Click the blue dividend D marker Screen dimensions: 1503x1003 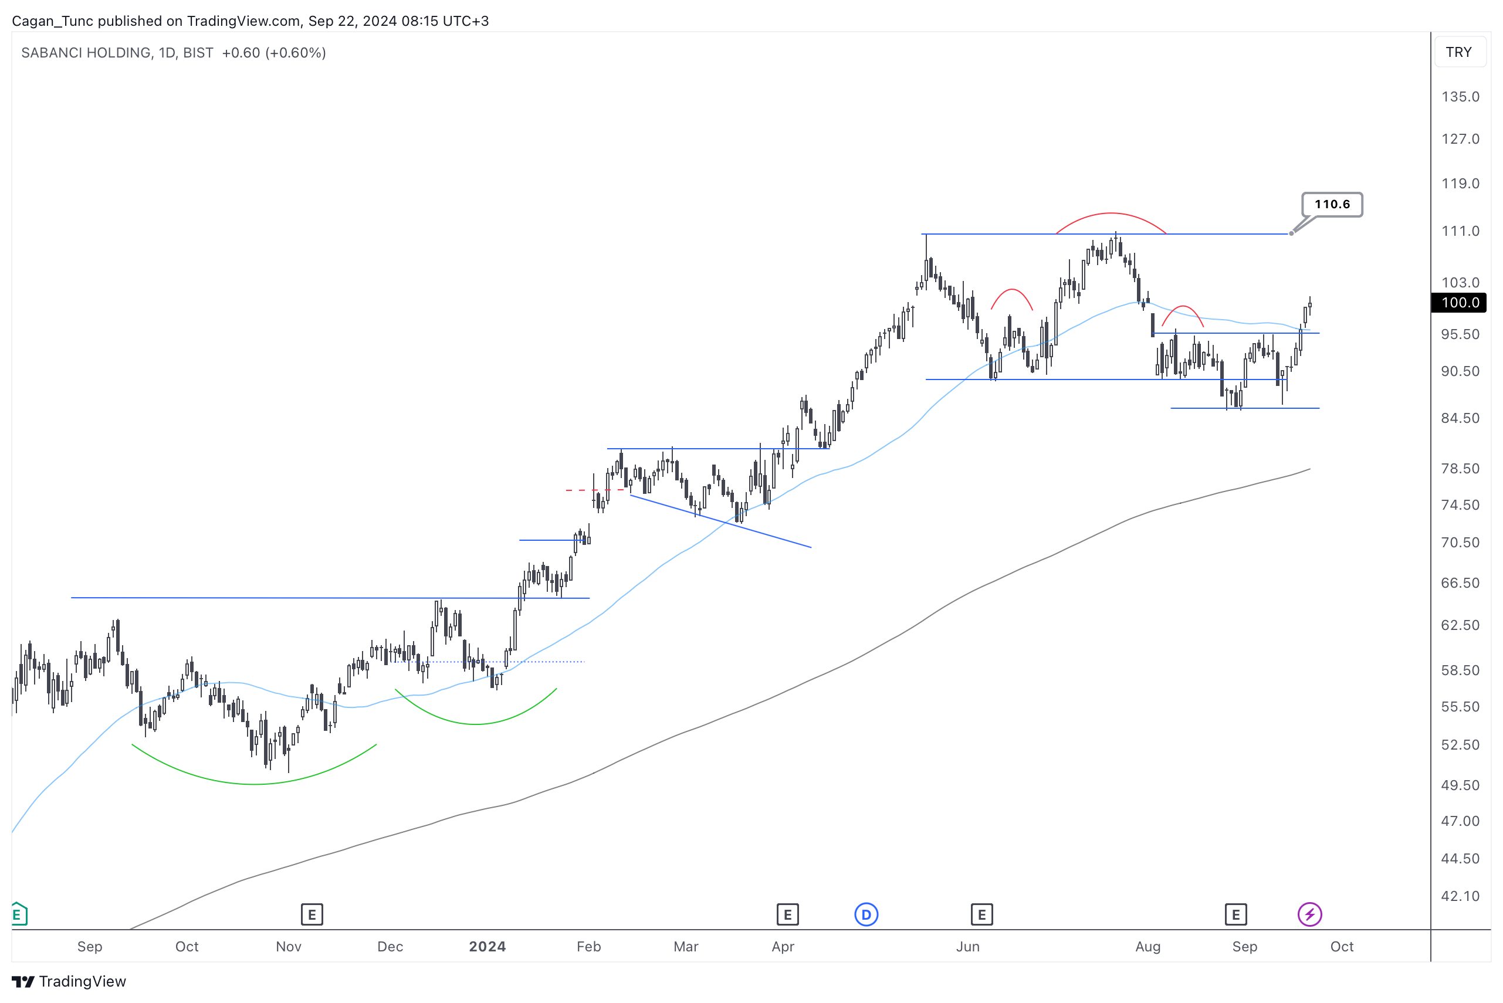(866, 915)
